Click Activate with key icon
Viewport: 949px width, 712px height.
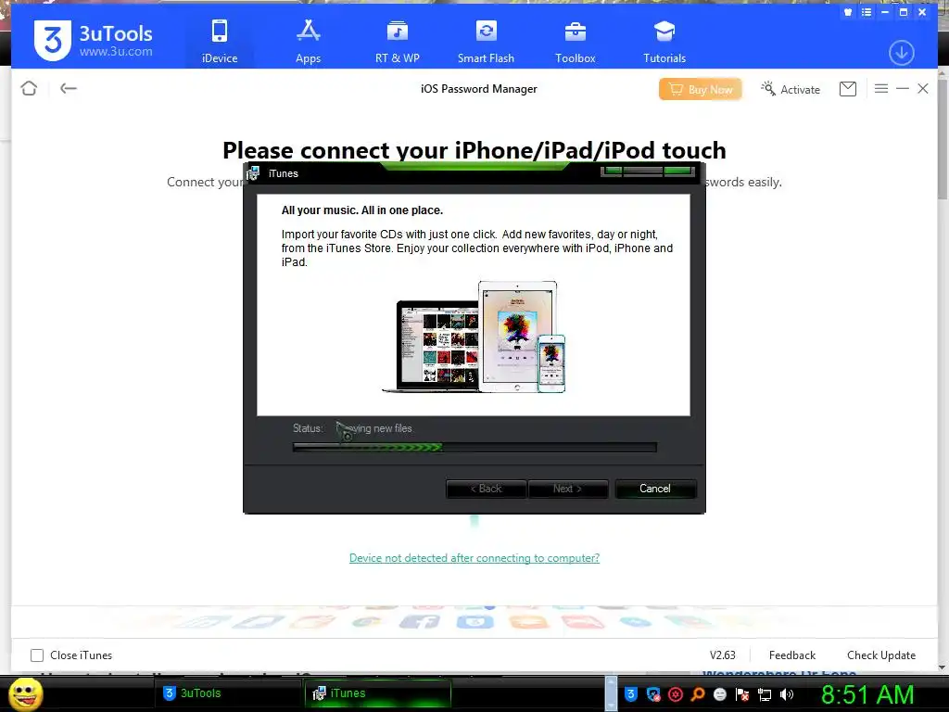pos(791,89)
